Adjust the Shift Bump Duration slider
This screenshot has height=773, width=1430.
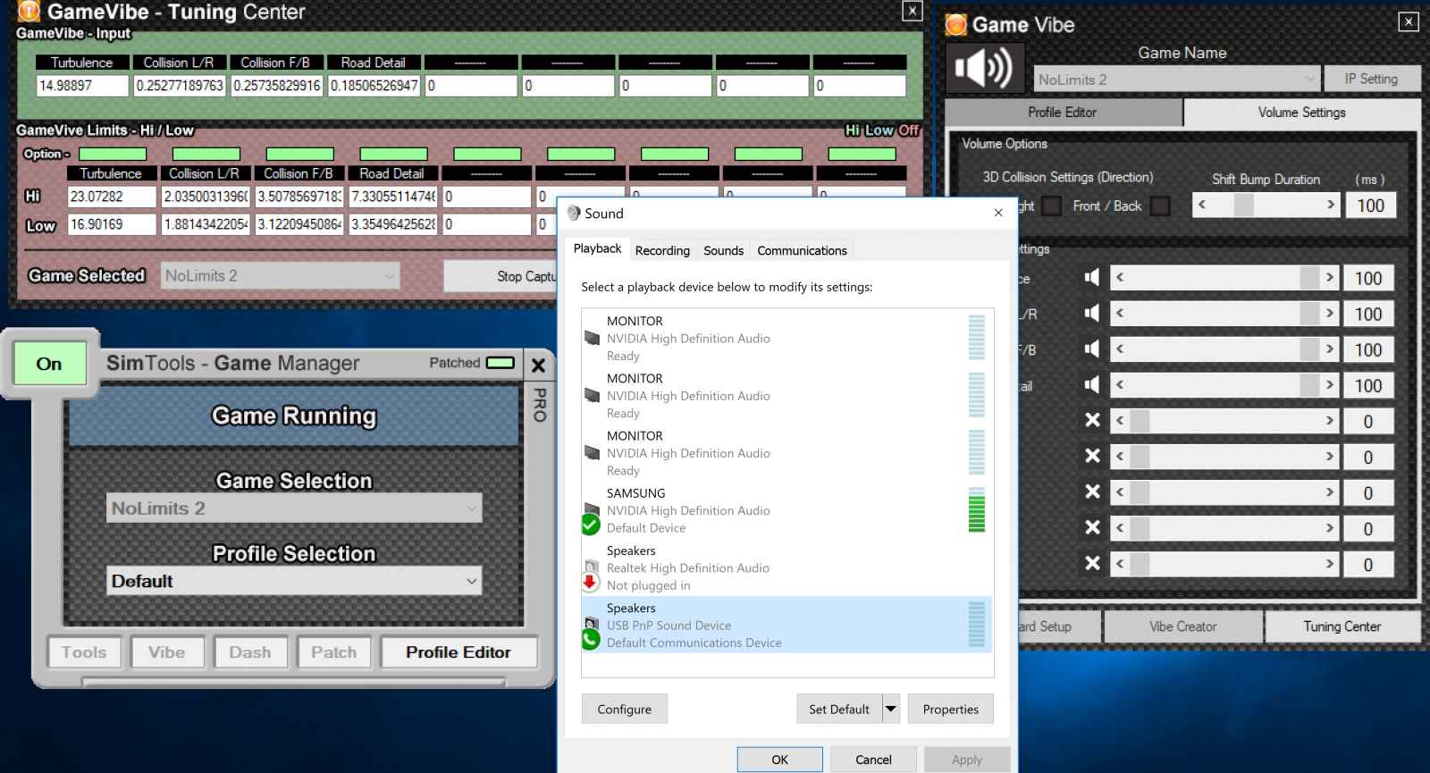point(1266,205)
